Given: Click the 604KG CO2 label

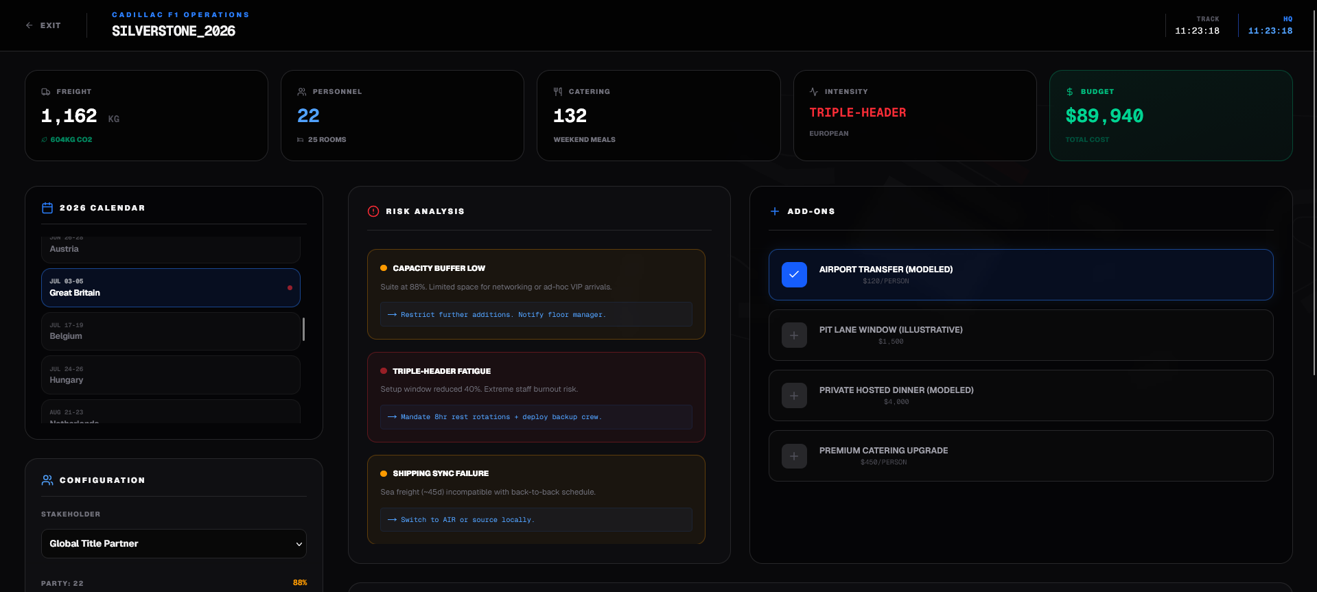Looking at the screenshot, I should (x=71, y=140).
